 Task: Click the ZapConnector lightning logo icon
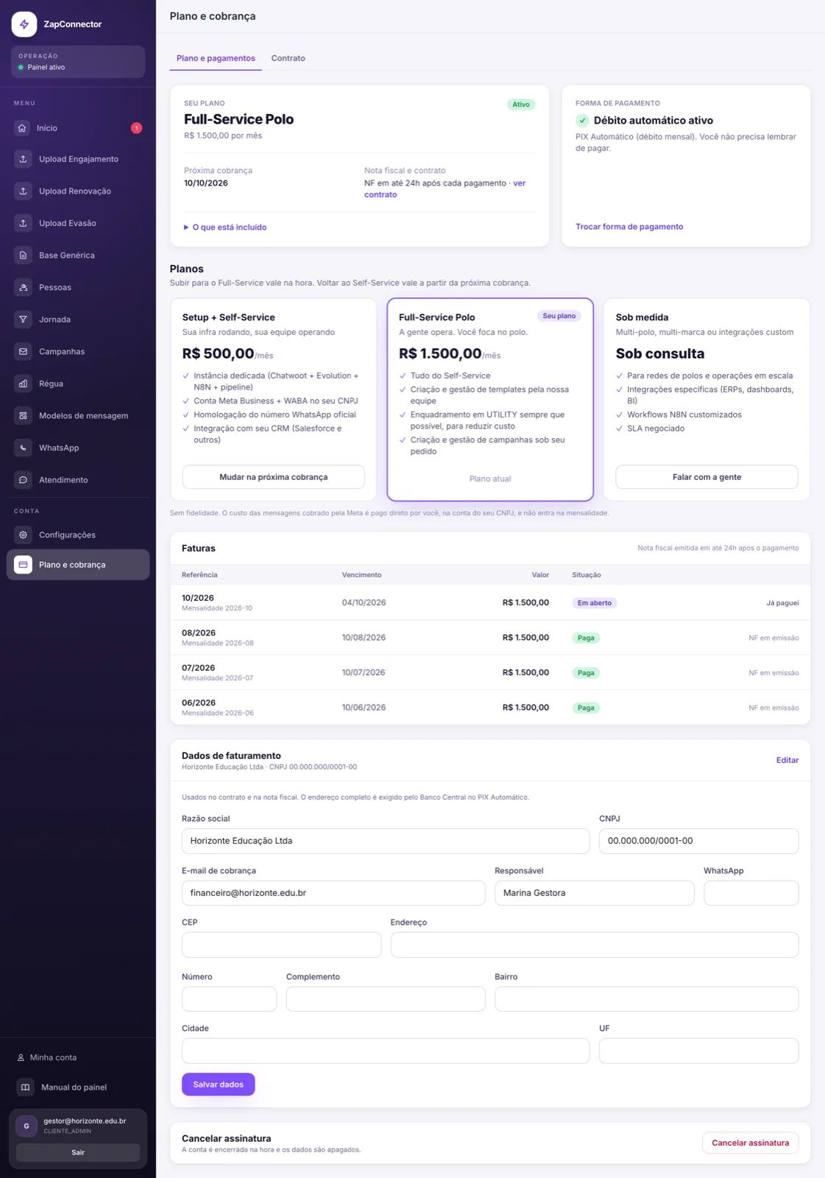24,24
